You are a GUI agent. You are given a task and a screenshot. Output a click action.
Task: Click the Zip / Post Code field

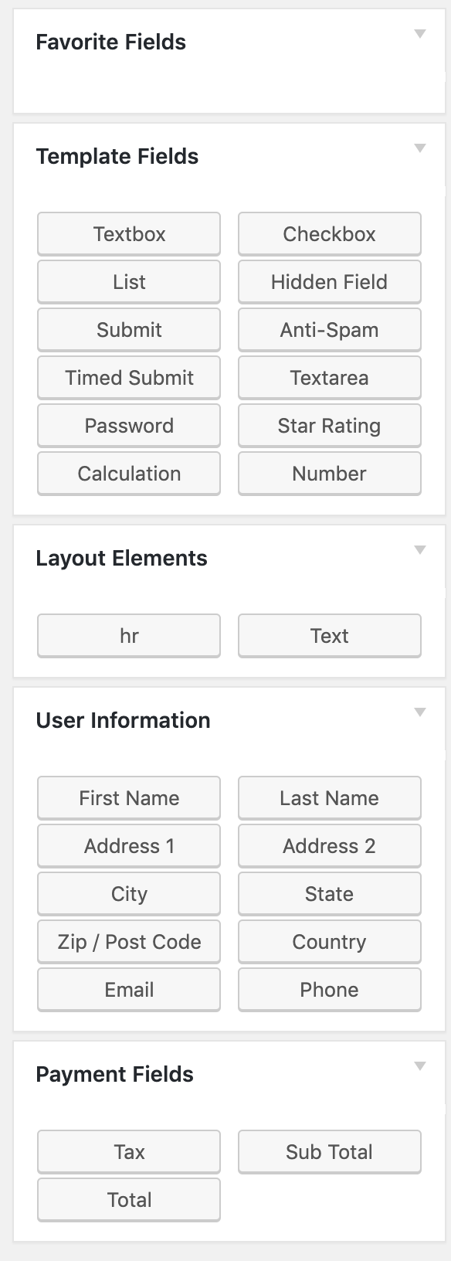[x=129, y=942]
